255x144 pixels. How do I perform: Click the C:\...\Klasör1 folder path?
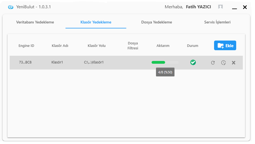pyautogui.click(x=94, y=62)
